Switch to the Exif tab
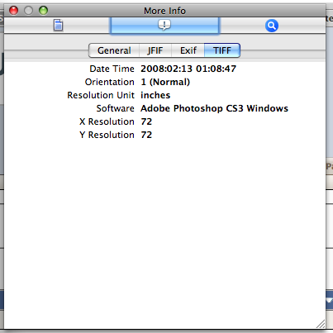333x333 pixels. coord(188,50)
